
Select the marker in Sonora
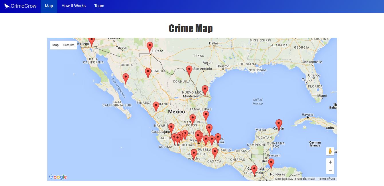point(125,79)
